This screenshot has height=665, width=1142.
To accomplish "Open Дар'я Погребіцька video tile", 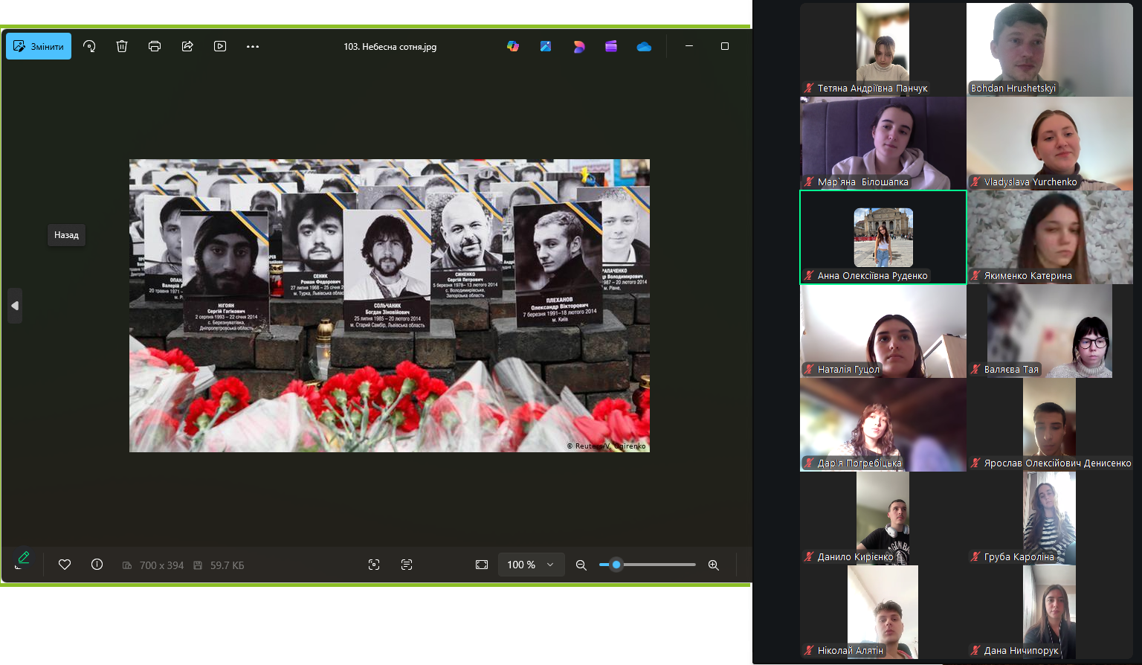I will (883, 425).
